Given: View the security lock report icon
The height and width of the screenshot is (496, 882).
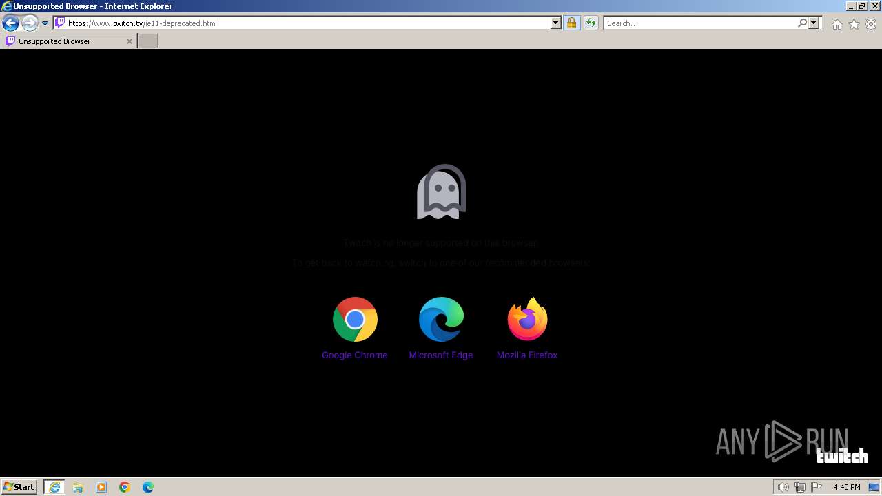Looking at the screenshot, I should 571,23.
